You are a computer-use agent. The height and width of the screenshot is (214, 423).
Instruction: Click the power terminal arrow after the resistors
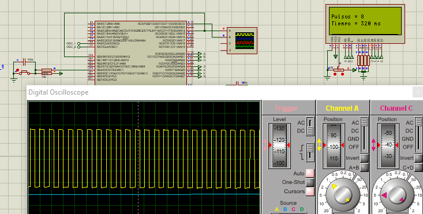[x=61, y=73]
